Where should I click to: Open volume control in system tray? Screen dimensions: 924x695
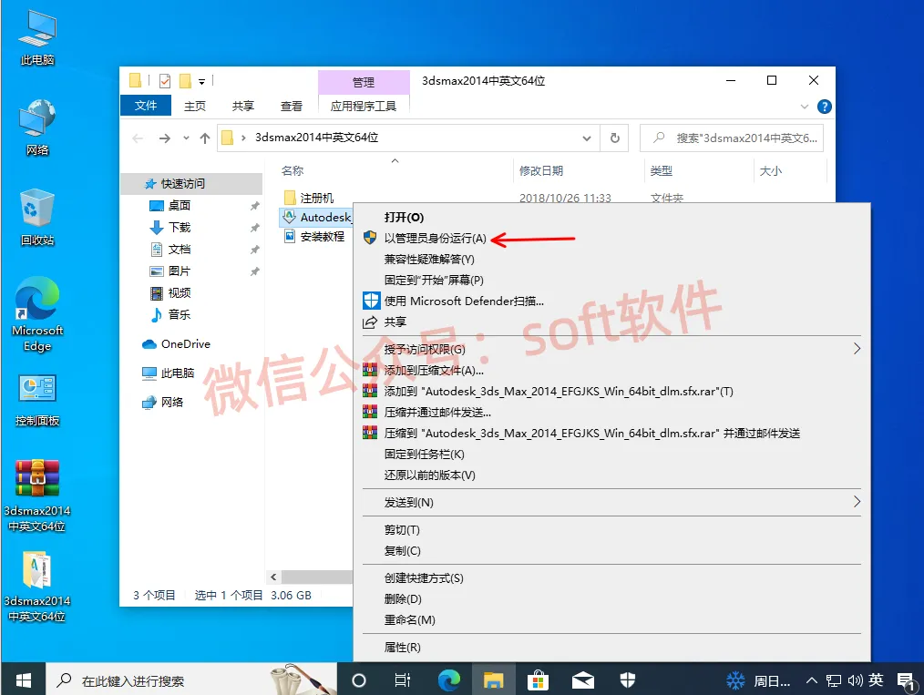(x=855, y=680)
